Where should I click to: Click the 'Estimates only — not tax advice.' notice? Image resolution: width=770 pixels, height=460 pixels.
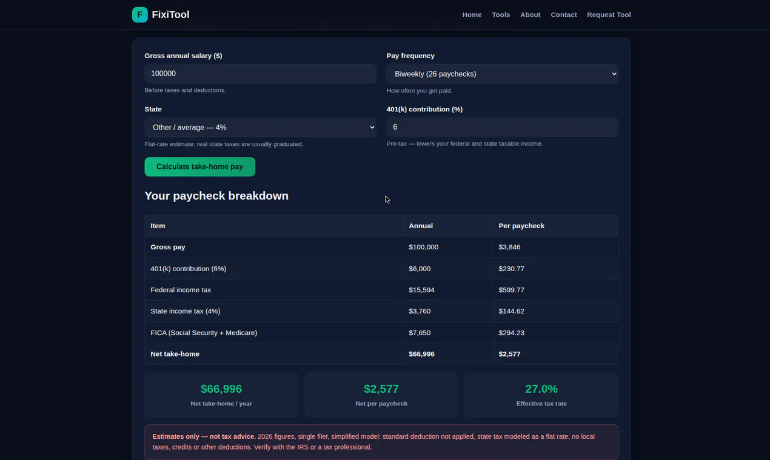click(381, 442)
